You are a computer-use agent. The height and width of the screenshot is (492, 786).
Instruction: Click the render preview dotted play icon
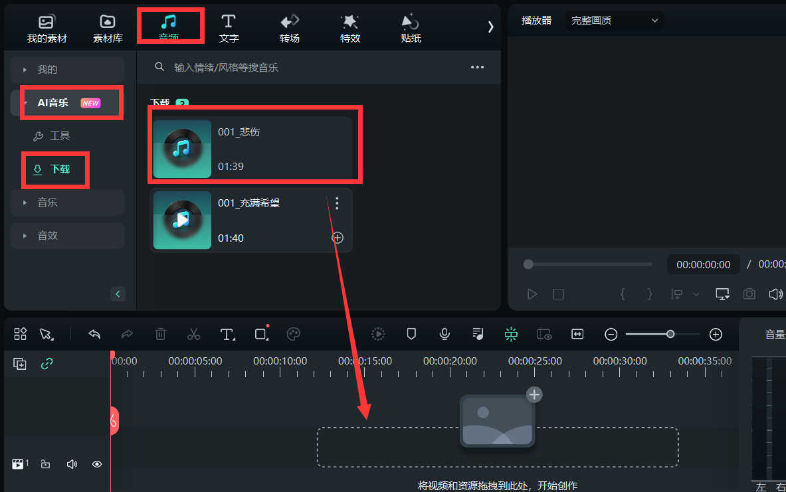tap(378, 334)
